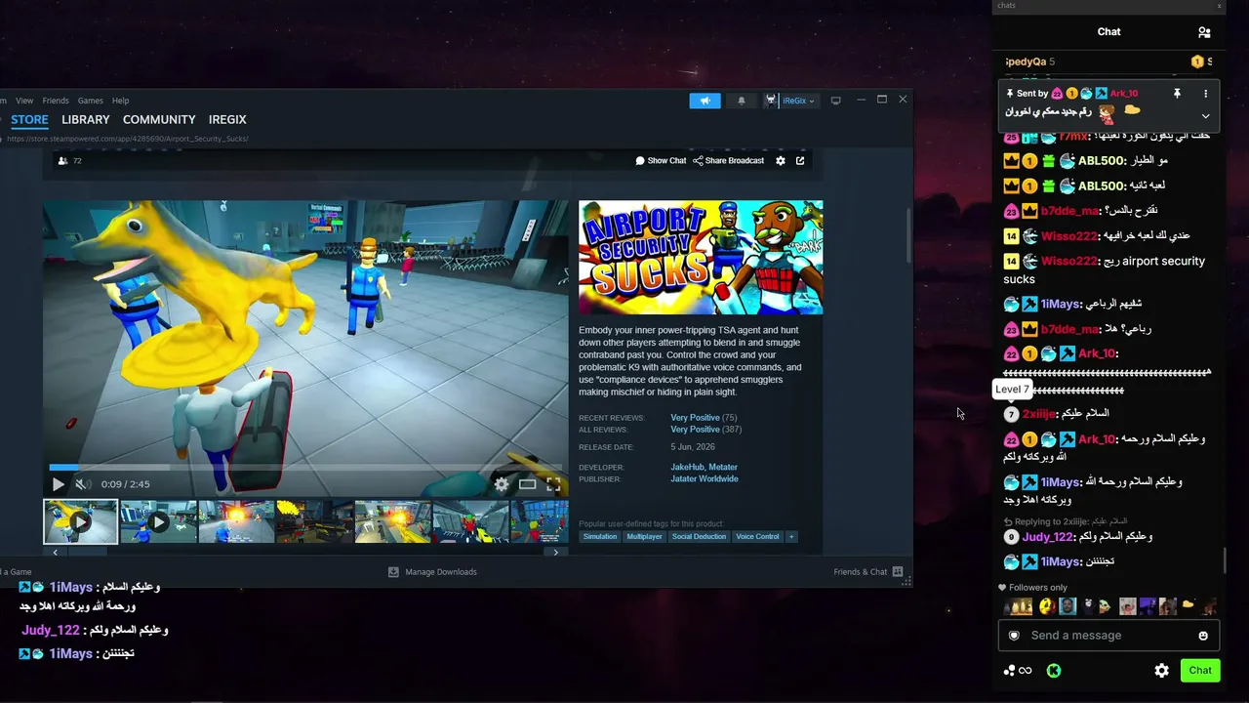Open the View menu in Steam
Viewport: 1249px width, 703px height.
(x=24, y=101)
